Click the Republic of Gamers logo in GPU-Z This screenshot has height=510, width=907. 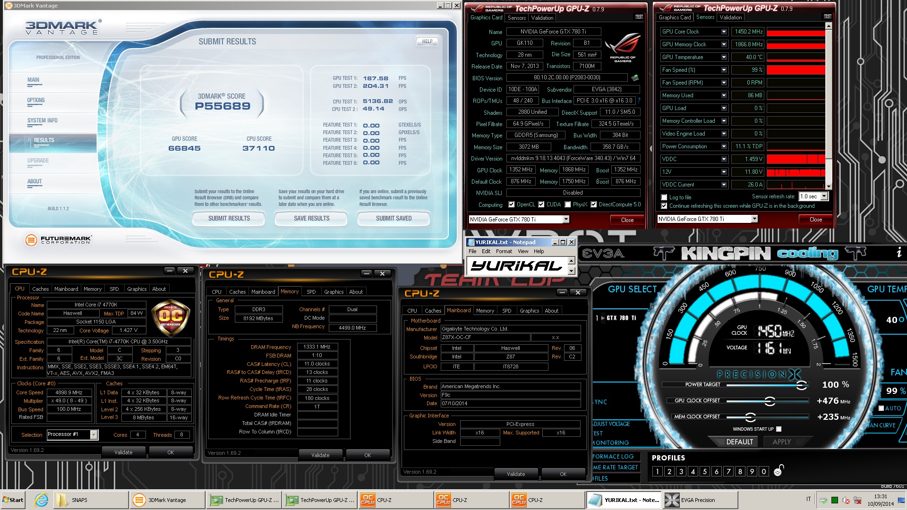point(623,47)
